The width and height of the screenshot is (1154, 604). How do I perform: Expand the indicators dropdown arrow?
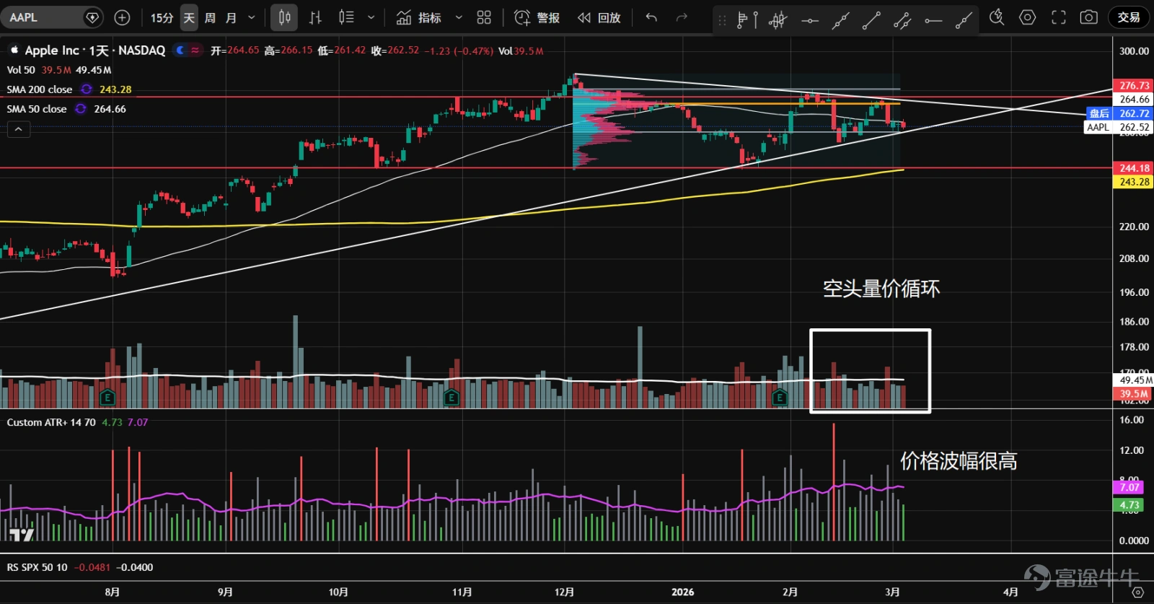tap(459, 17)
